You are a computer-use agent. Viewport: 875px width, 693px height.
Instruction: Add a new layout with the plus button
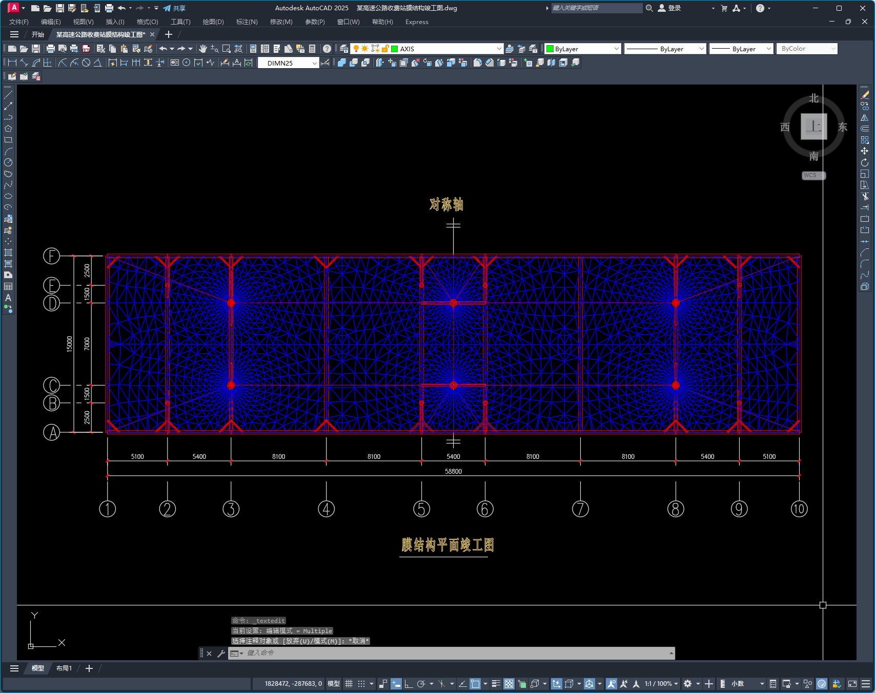coord(89,668)
